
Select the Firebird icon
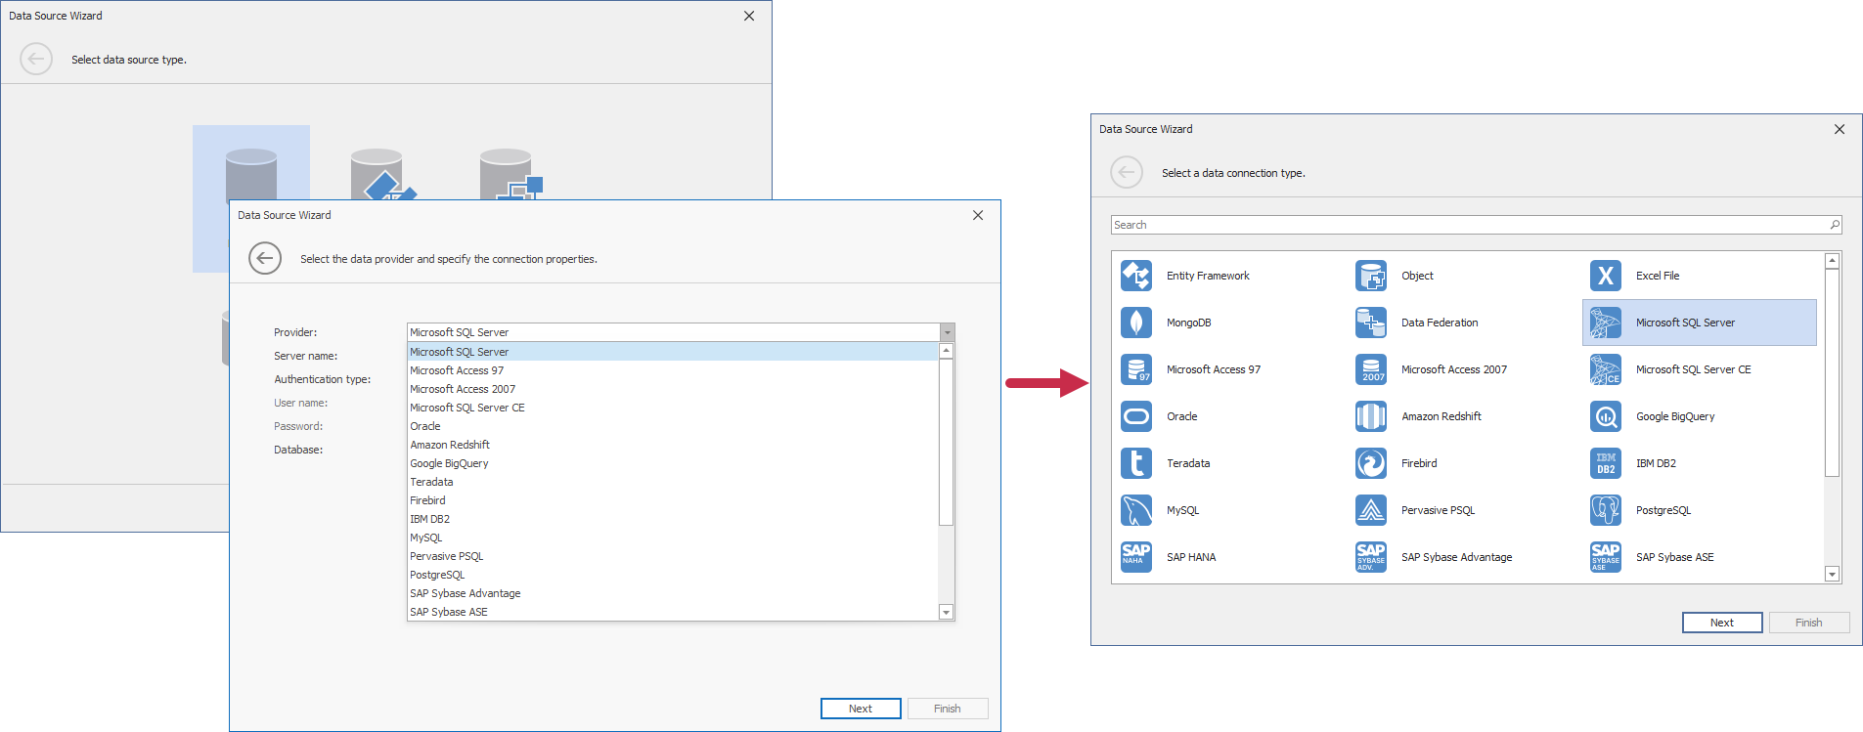coord(1370,463)
